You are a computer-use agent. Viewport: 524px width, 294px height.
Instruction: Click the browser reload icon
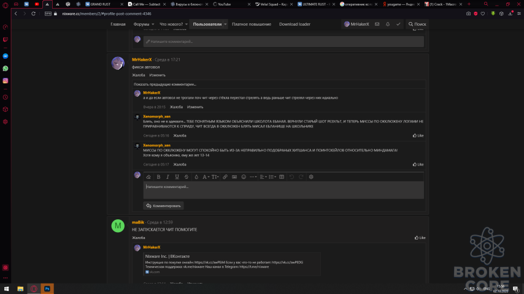[x=33, y=13]
